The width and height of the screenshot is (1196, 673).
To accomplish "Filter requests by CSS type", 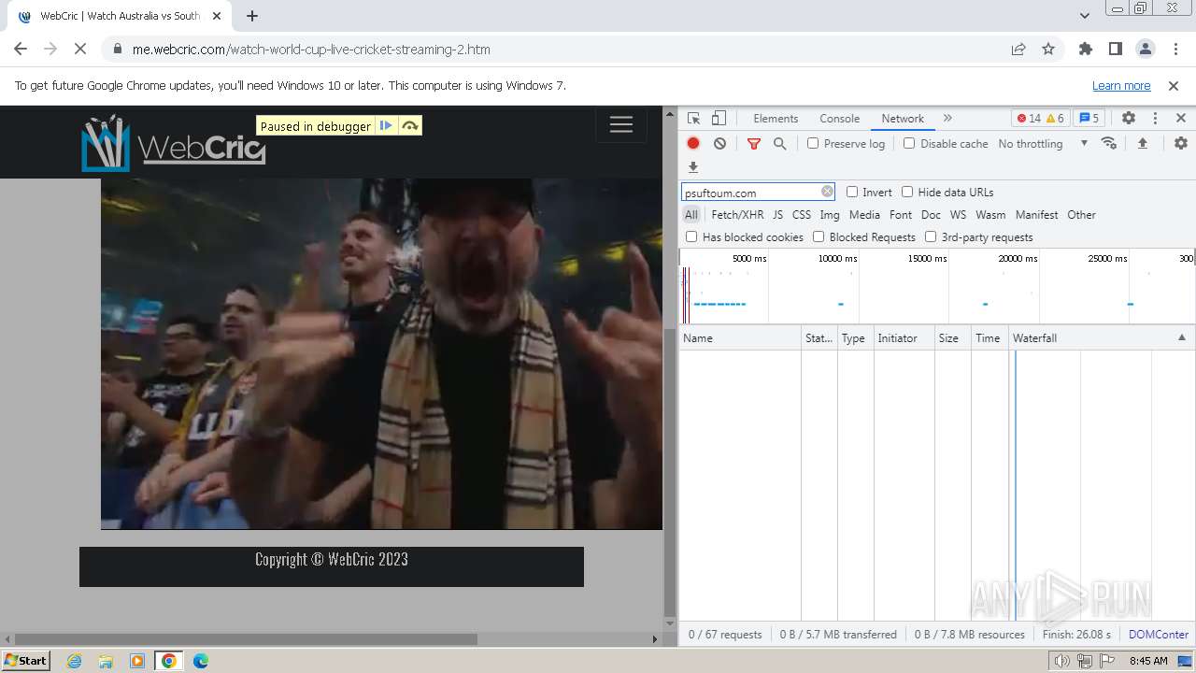I will [x=802, y=214].
